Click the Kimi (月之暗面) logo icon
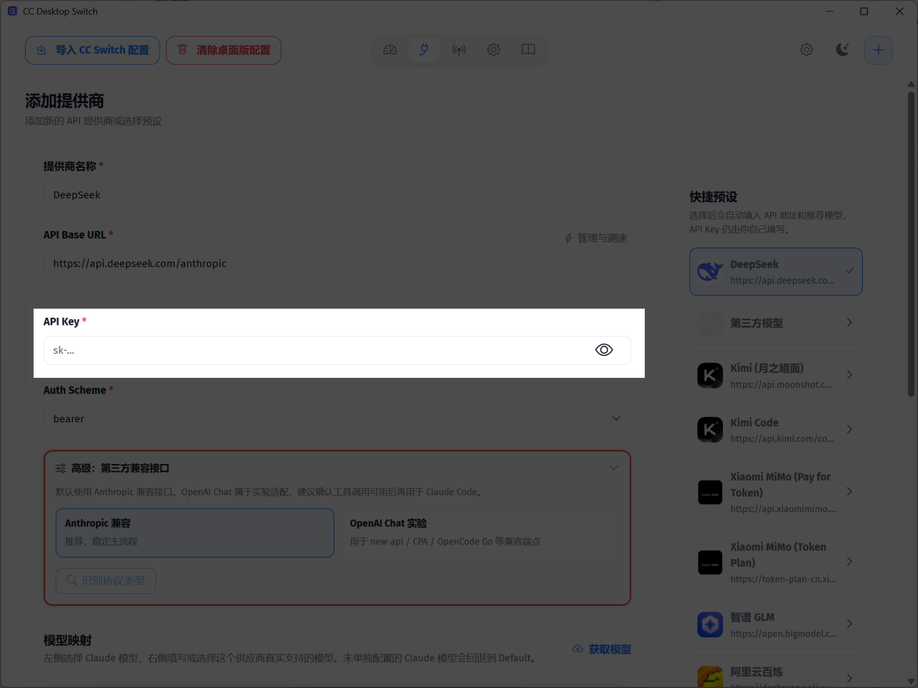The width and height of the screenshot is (918, 688). point(710,376)
